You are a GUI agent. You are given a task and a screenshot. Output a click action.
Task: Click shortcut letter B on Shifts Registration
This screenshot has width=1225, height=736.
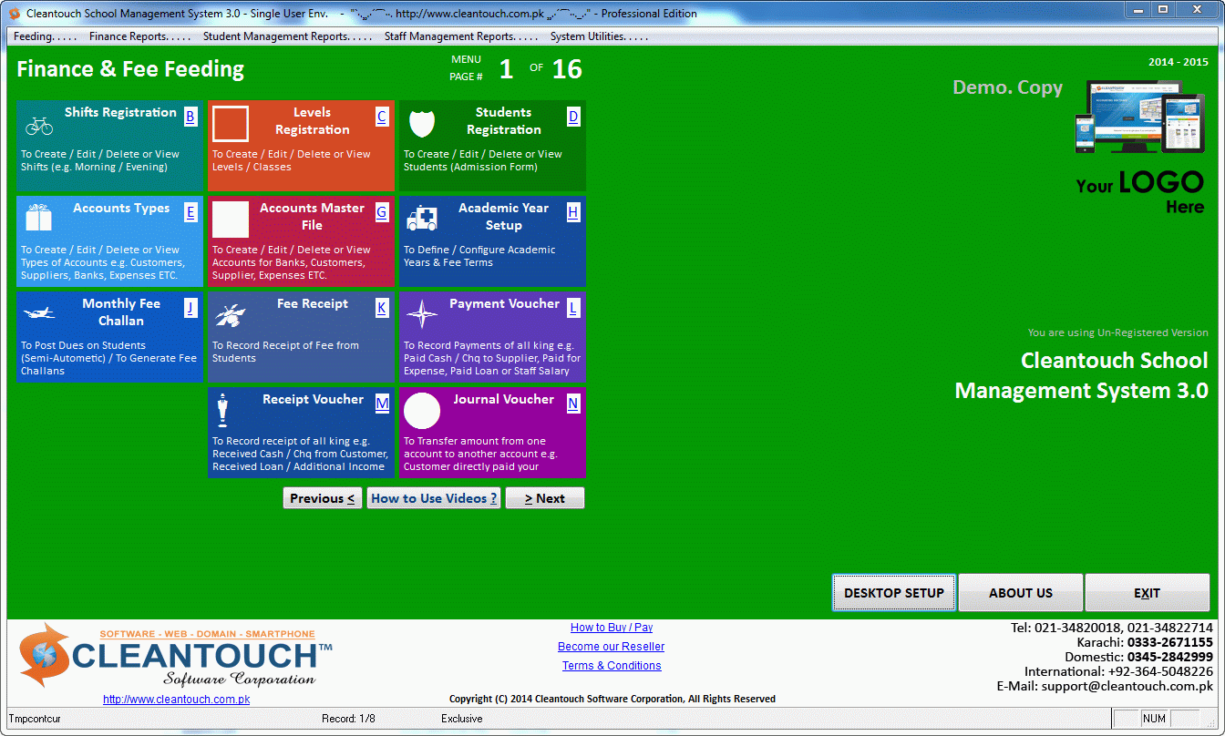[x=190, y=117]
